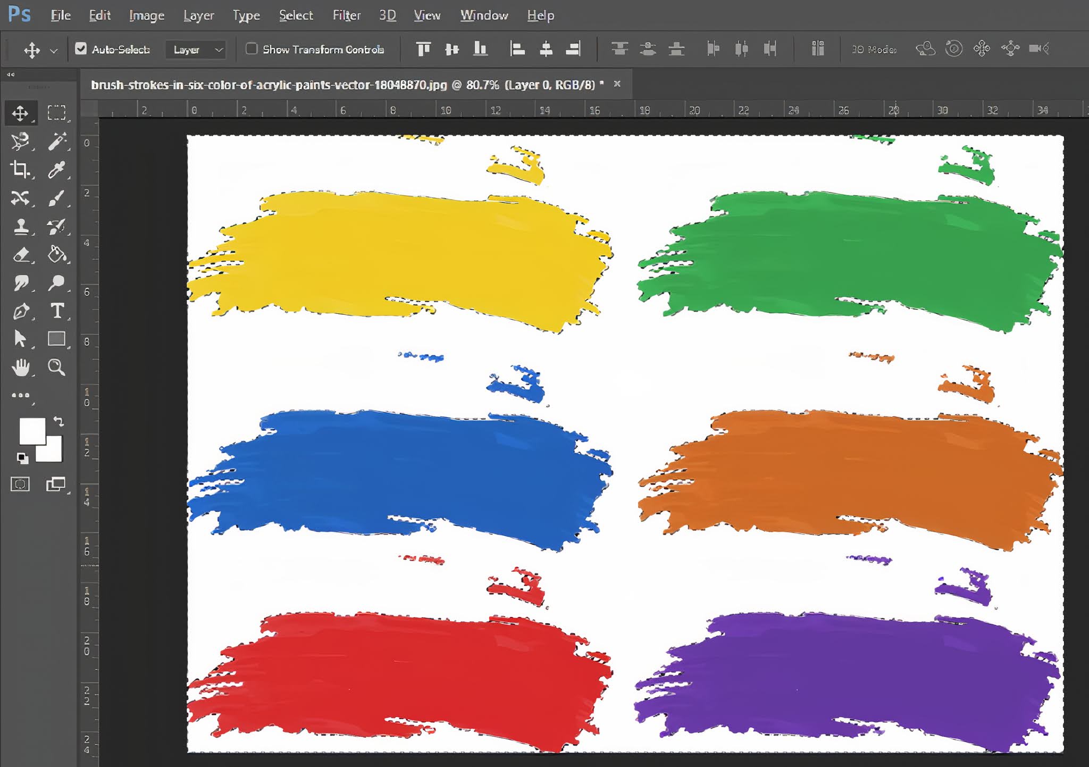Select the Paint Bucket tool
This screenshot has width=1089, height=767.
pos(56,255)
